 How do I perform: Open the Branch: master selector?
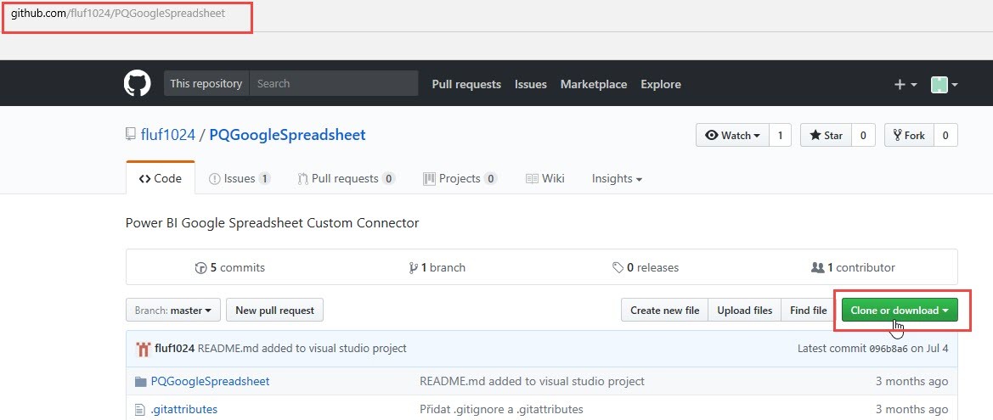point(173,311)
